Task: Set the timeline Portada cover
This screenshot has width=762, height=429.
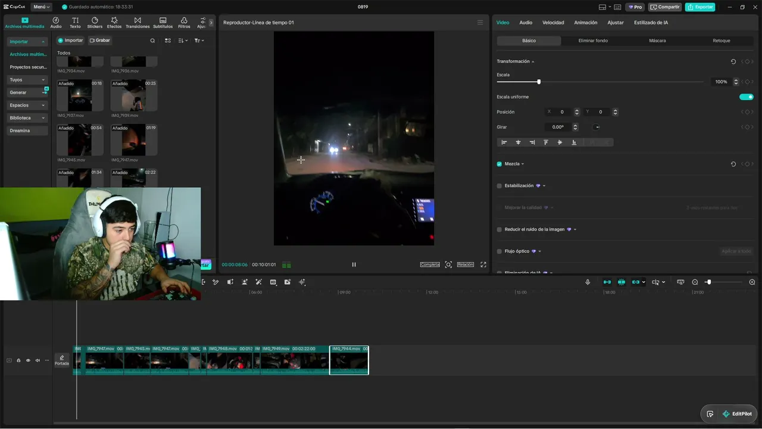Action: click(x=62, y=360)
